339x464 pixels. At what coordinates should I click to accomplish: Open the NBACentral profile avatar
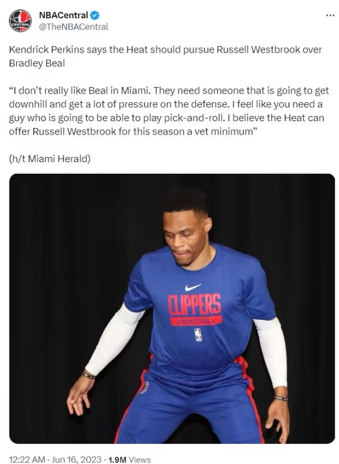[20, 21]
